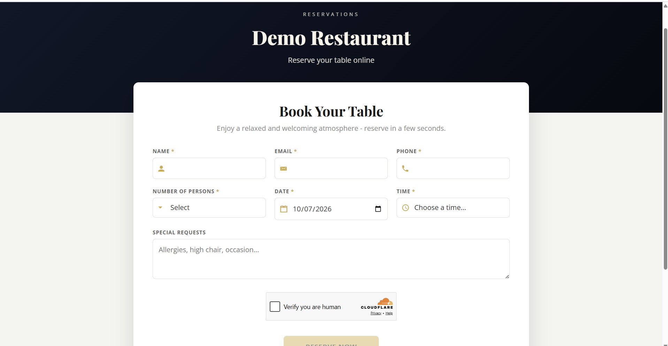Click the date value 10/07/2026
The image size is (668, 346).
coord(312,209)
